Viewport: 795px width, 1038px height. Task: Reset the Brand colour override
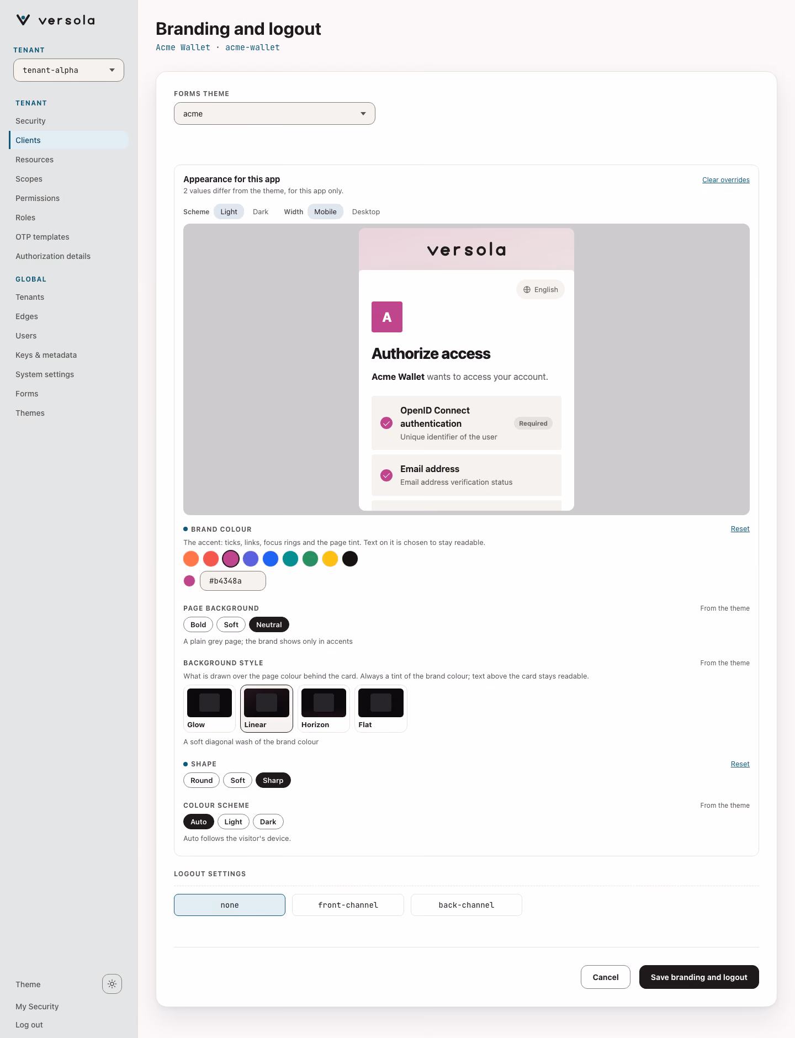tap(740, 529)
